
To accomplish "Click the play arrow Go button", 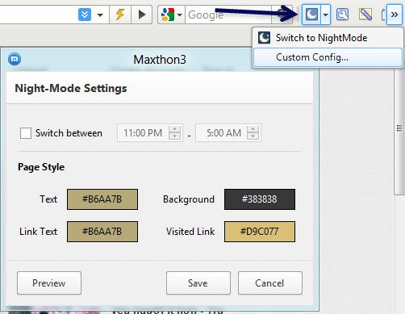I will pyautogui.click(x=142, y=15).
